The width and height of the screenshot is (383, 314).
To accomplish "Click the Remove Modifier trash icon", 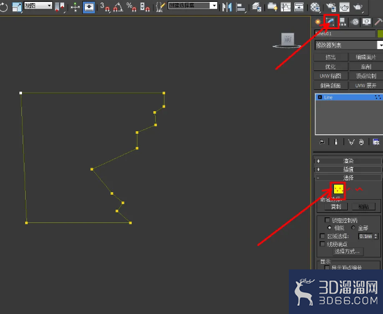I will [361, 142].
